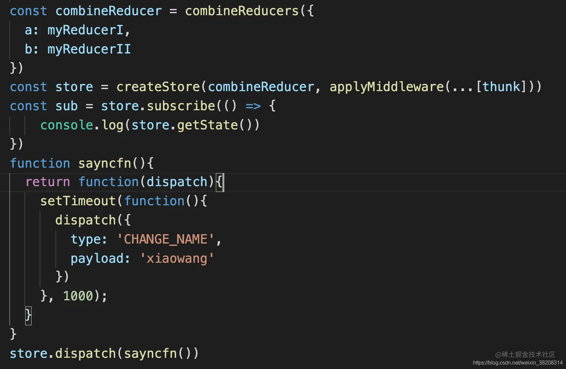The height and width of the screenshot is (369, 566).
Task: Click the object key b:
Action: [x=31, y=49]
